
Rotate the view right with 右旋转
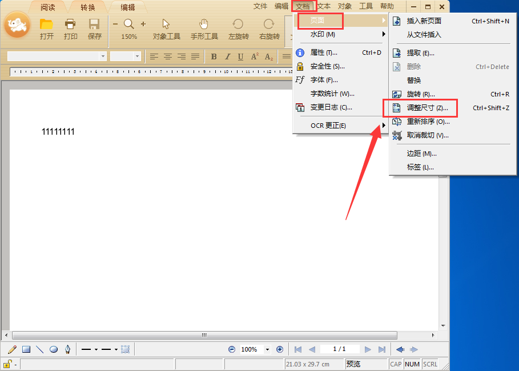coord(268,29)
